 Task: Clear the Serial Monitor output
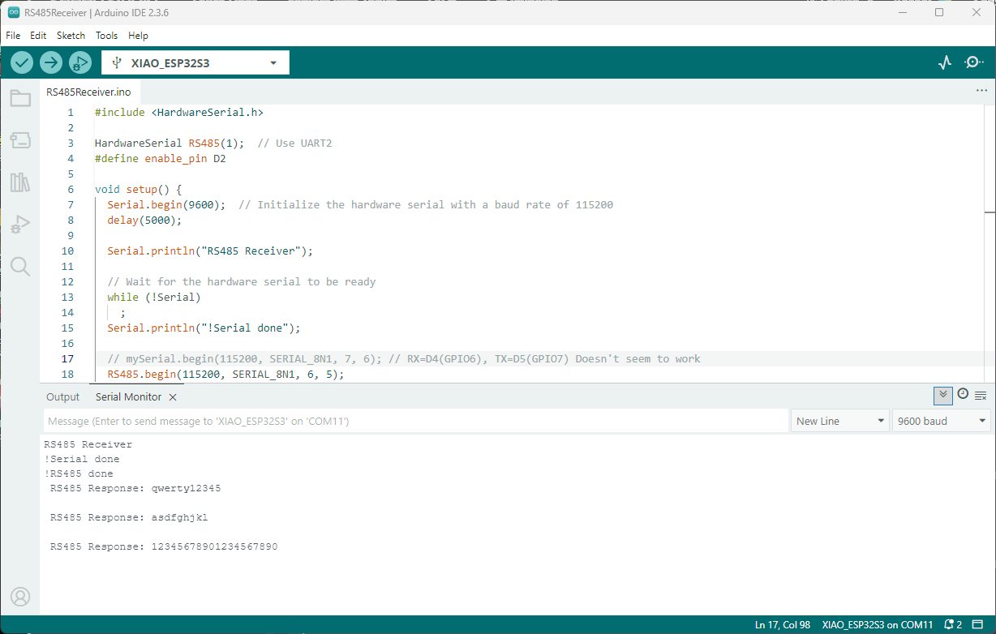point(981,396)
